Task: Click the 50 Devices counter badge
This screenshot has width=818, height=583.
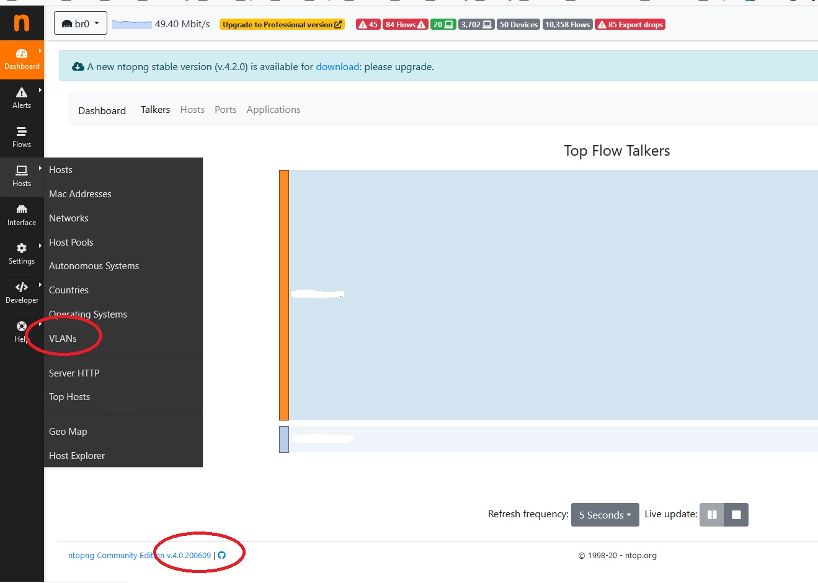Action: point(518,24)
